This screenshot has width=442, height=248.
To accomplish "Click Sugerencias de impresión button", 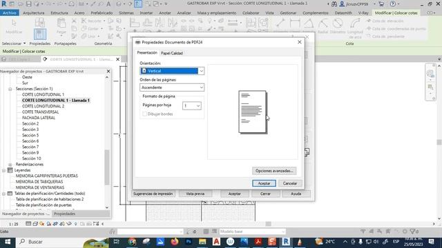I will 153,194.
